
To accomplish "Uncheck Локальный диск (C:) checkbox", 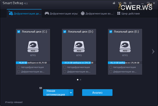I will pyautogui.click(x=19, y=31).
